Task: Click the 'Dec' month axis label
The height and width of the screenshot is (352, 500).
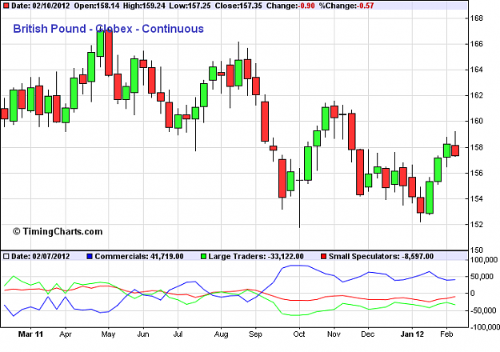Action: coord(368,334)
